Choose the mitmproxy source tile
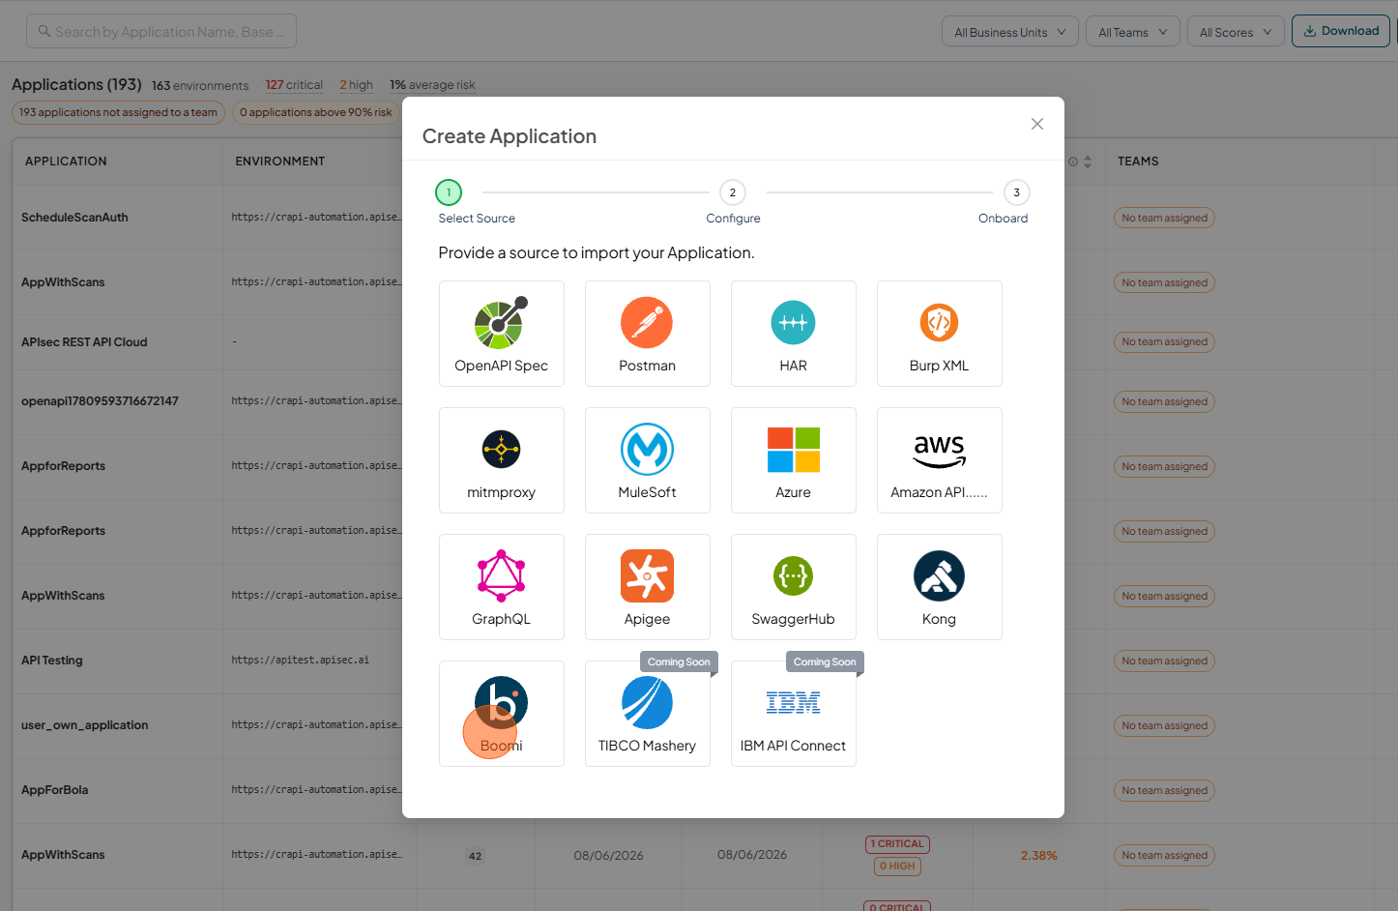 pyautogui.click(x=502, y=460)
